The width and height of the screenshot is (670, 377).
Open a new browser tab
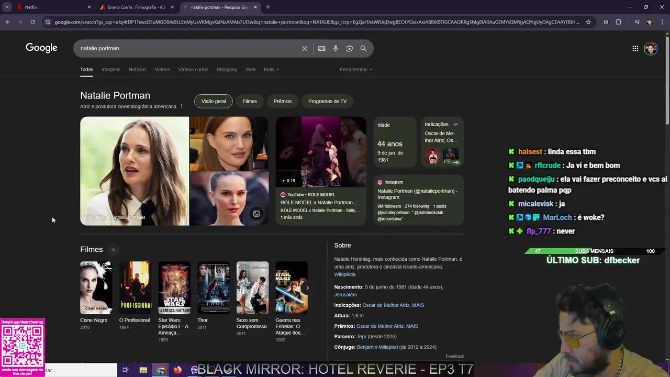[268, 7]
